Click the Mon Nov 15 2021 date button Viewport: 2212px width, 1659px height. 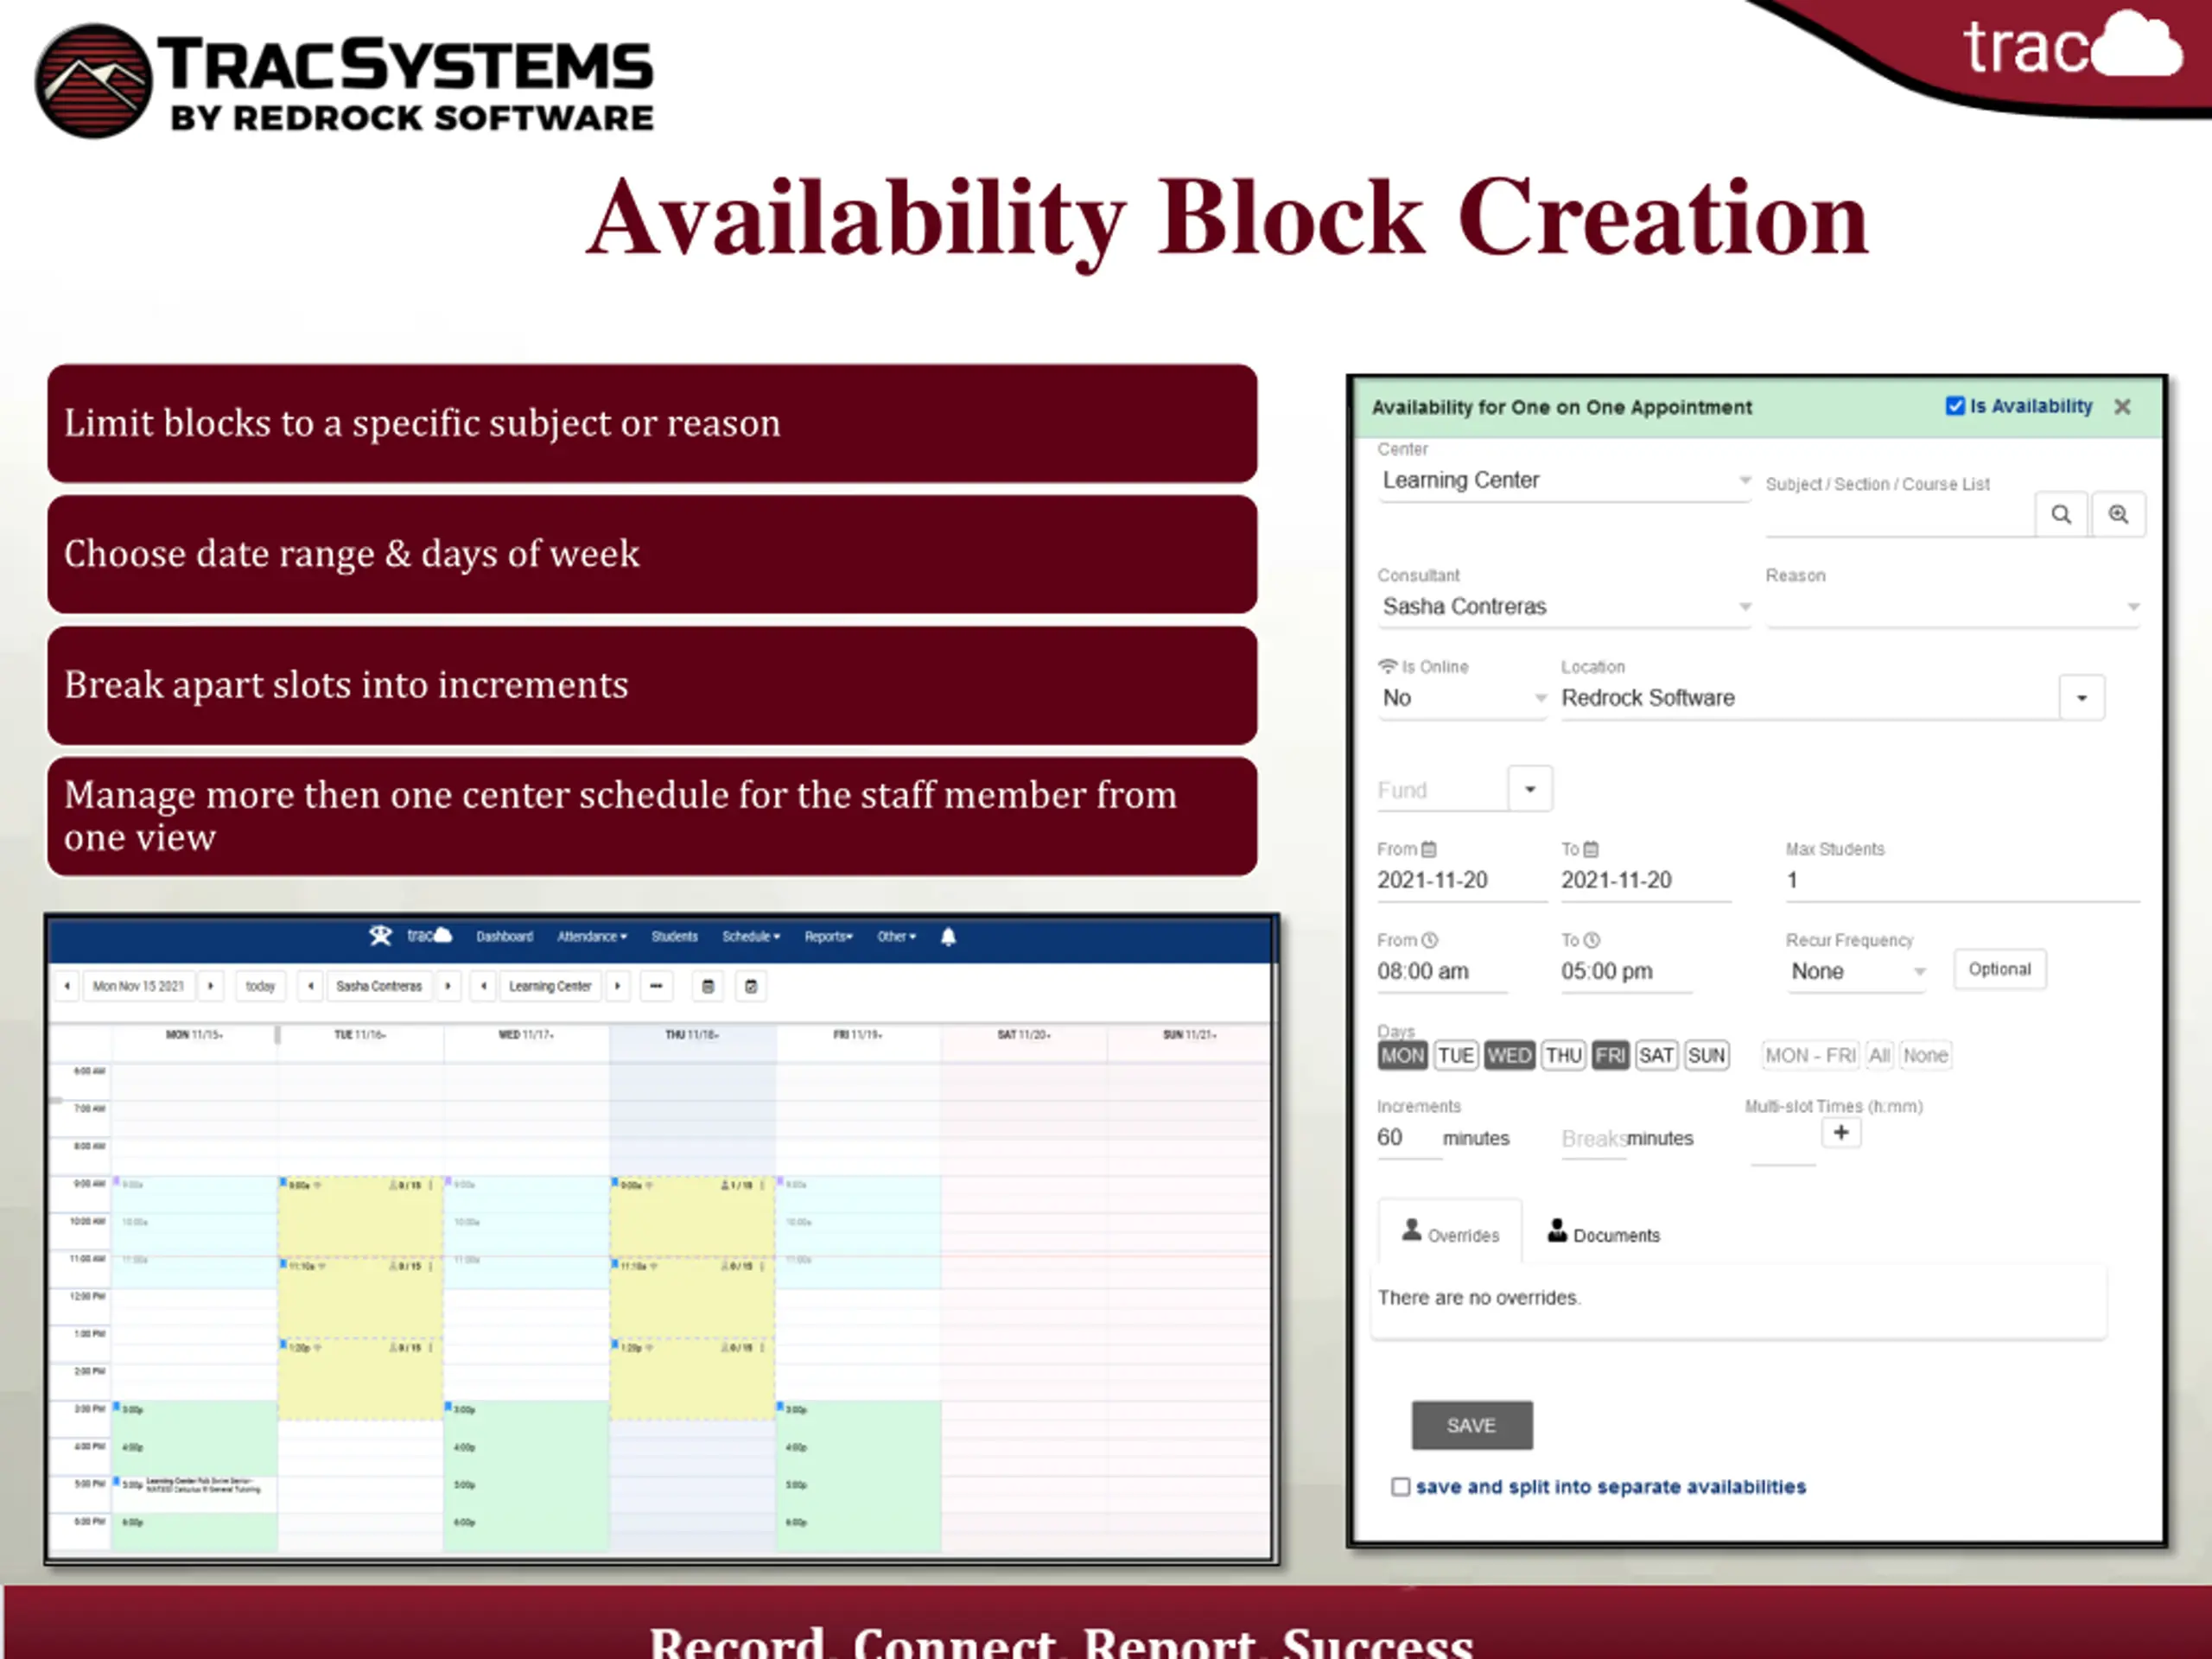pyautogui.click(x=138, y=986)
